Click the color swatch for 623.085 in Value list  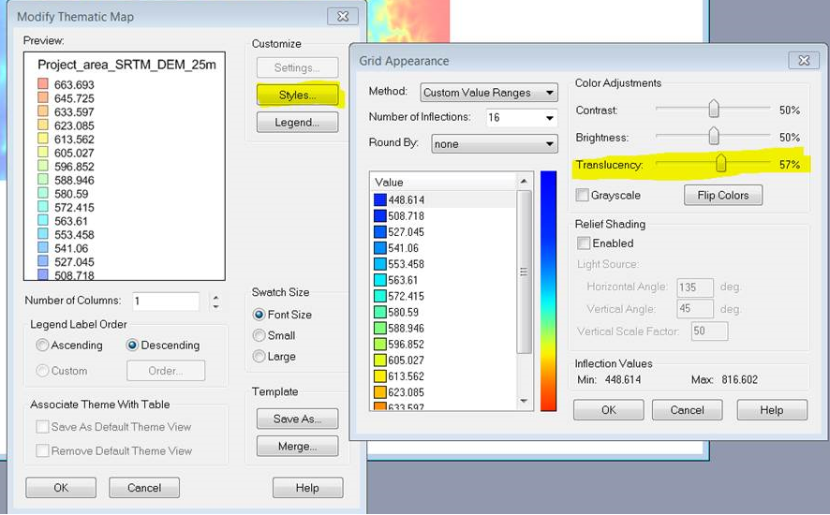(x=380, y=391)
